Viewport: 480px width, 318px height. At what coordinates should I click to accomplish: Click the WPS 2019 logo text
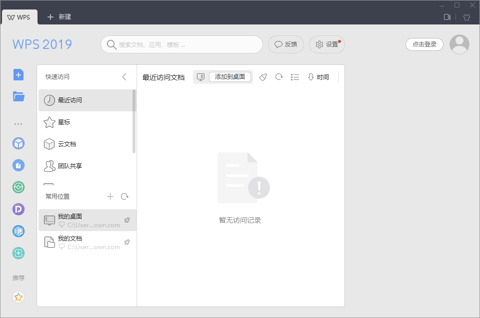[x=42, y=44]
